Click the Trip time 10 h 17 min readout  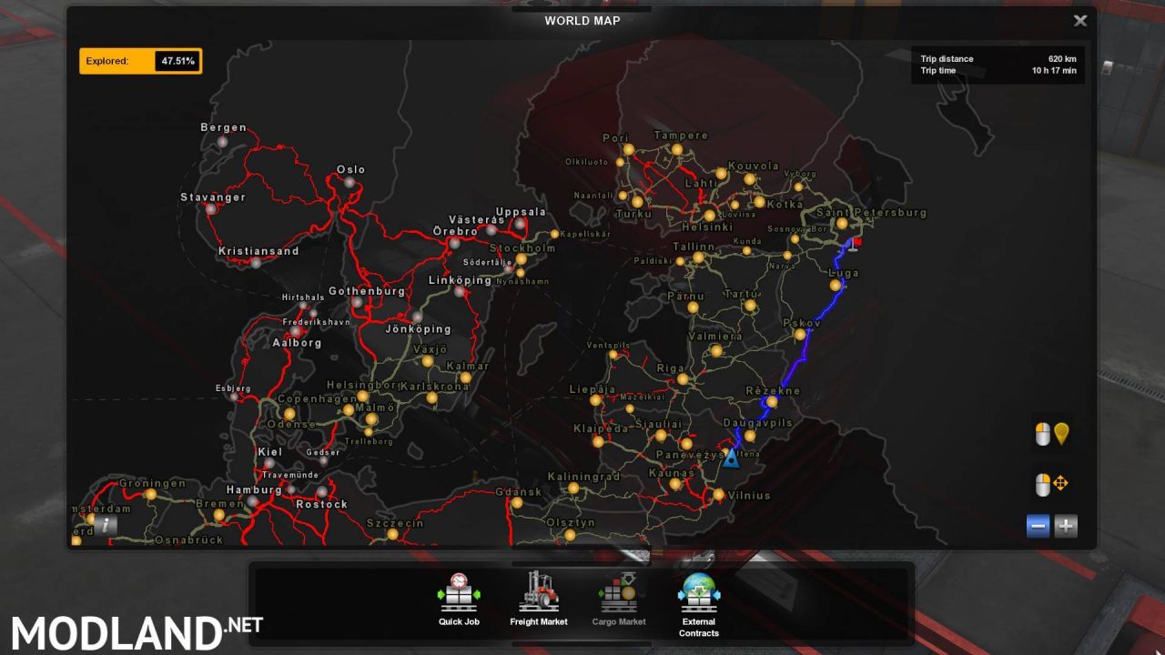coord(998,71)
